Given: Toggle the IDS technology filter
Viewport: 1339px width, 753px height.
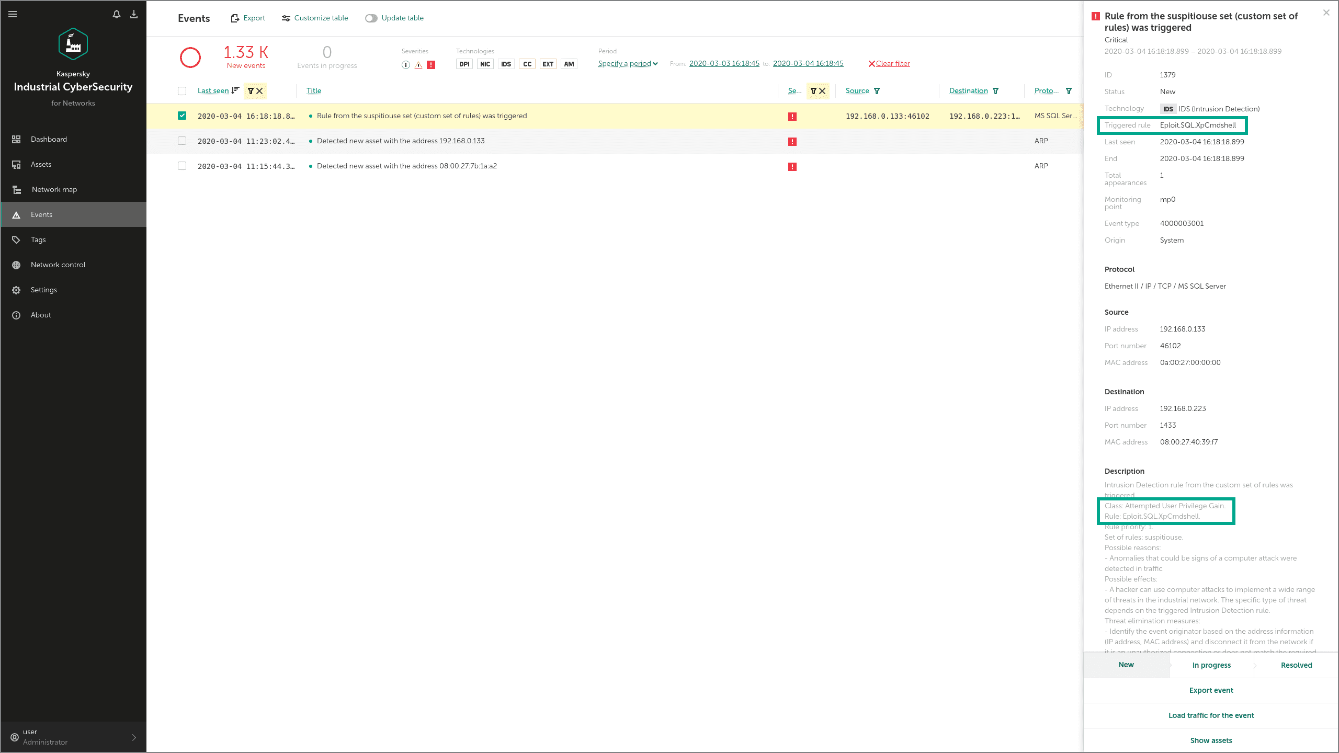Looking at the screenshot, I should point(506,64).
